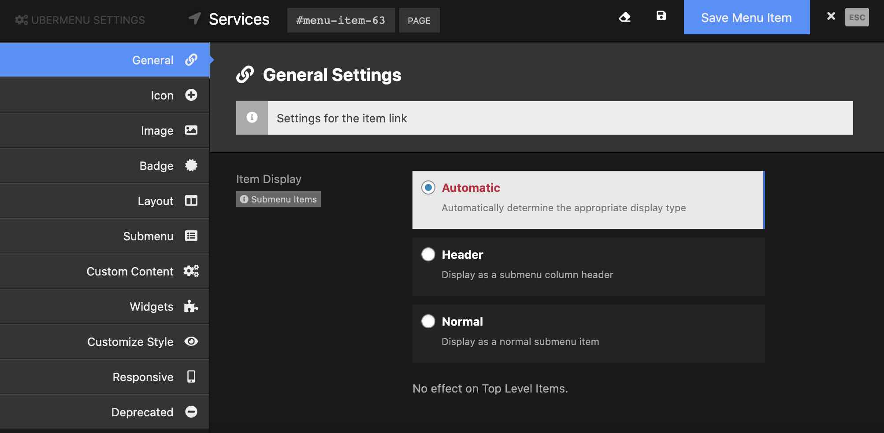Click the Submenu Items info badge

[x=279, y=199]
